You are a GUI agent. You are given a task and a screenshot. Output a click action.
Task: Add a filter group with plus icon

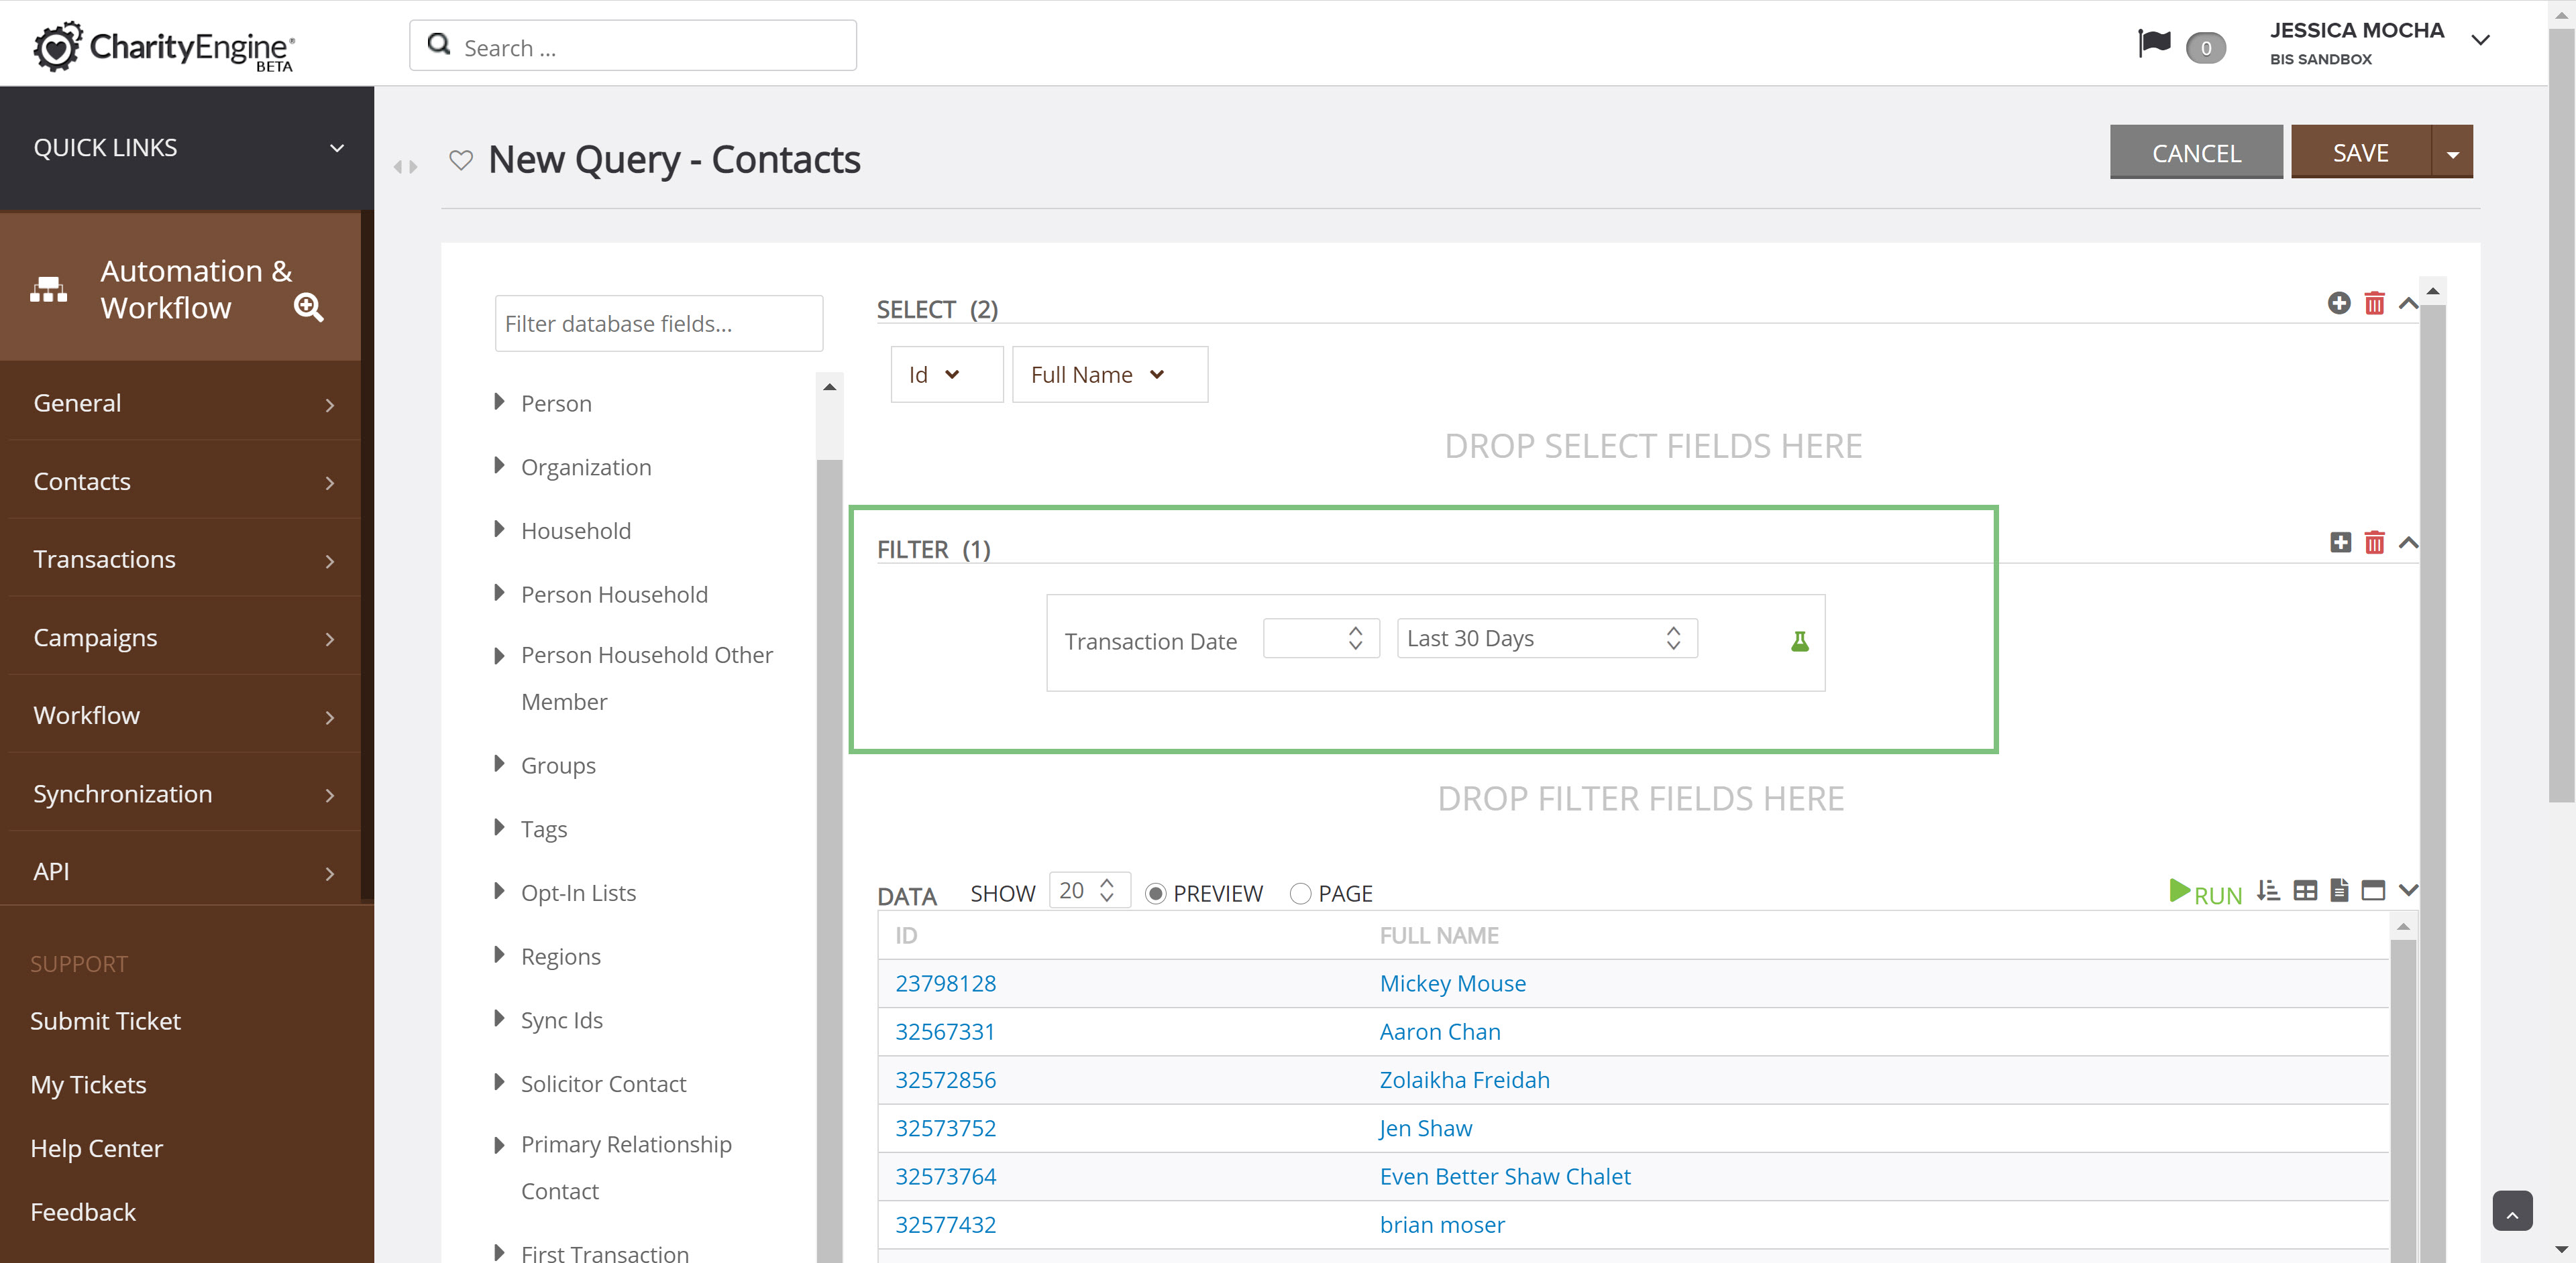[x=2340, y=542]
